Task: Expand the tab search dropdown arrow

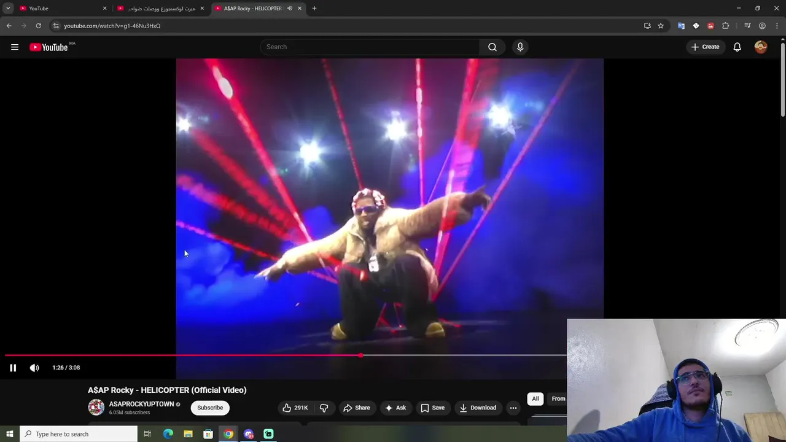Action: pos(8,9)
